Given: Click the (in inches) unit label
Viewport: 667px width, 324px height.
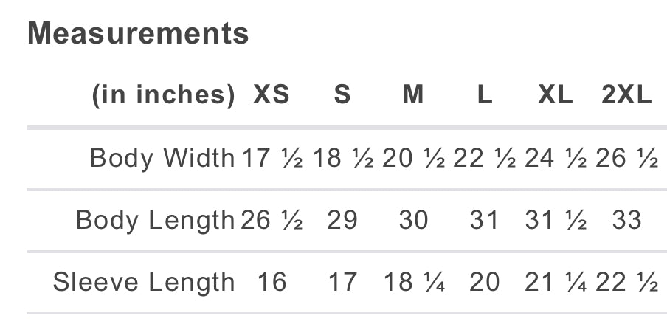Looking at the screenshot, I should 163,95.
